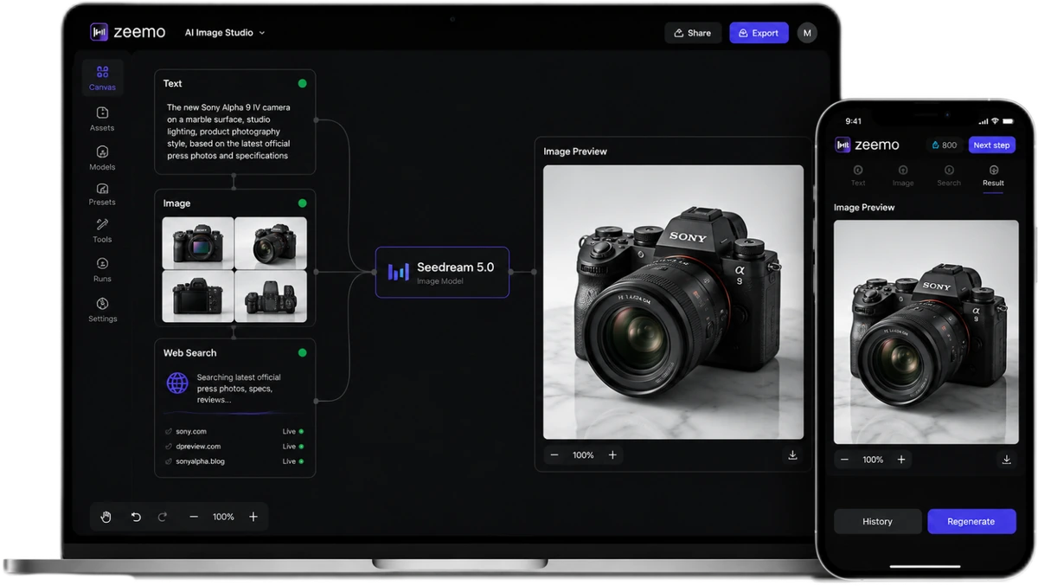Click the Web Search node title

point(190,353)
